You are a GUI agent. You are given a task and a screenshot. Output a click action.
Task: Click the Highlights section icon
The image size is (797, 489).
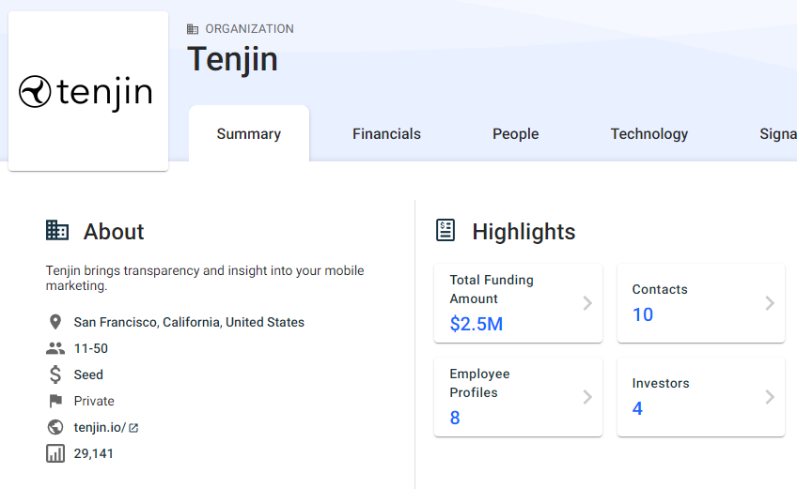[x=445, y=231]
